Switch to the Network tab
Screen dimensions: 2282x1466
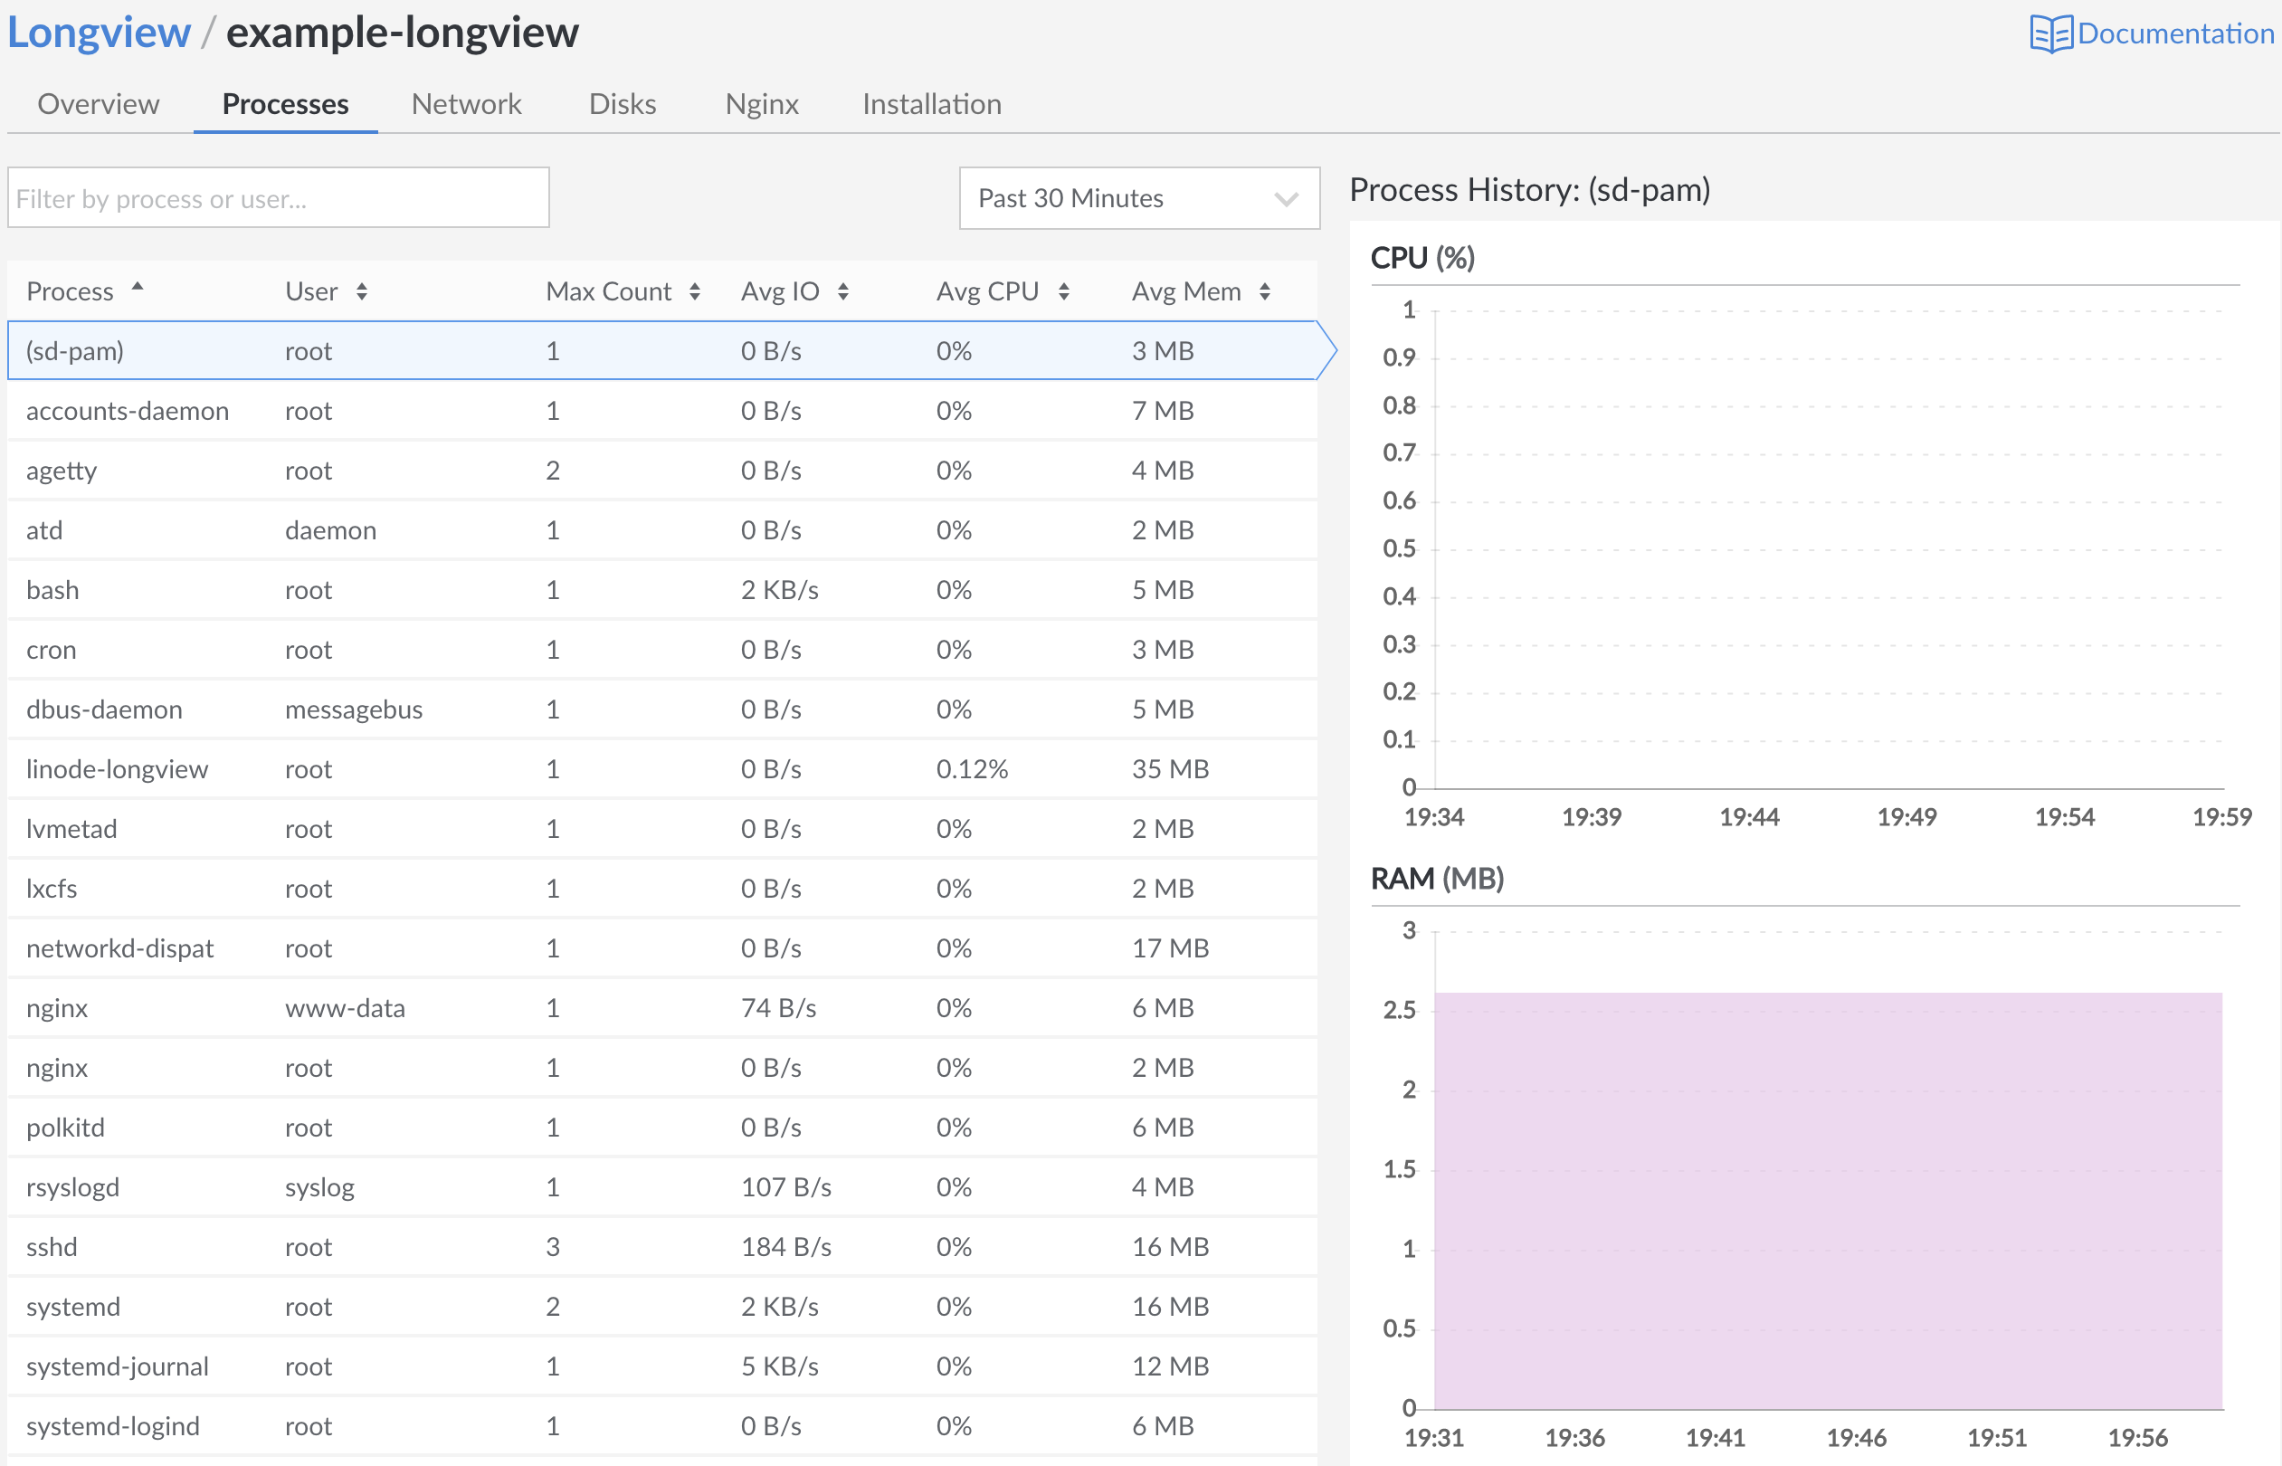click(466, 103)
